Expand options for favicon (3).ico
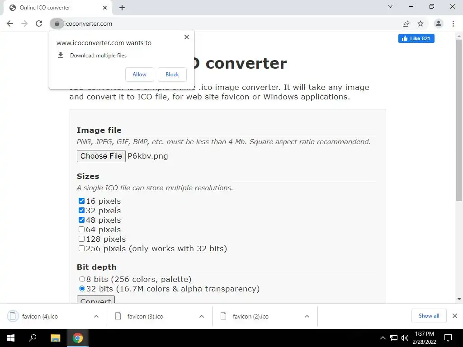Screen dimensions: 463x347 (x=202, y=316)
